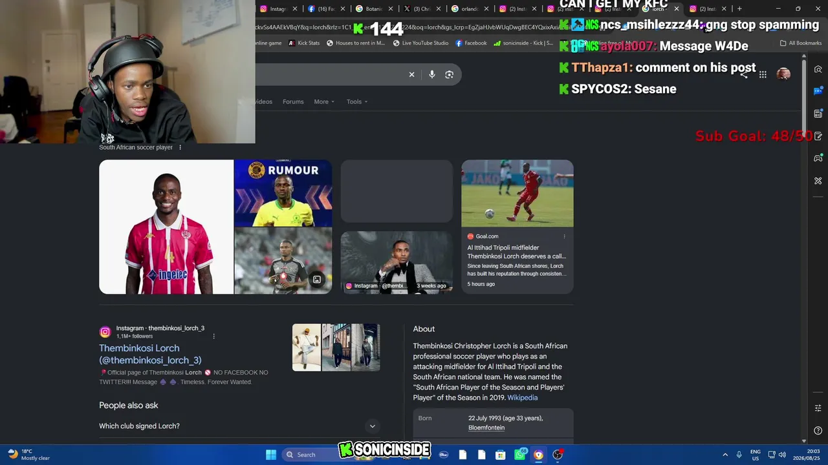This screenshot has height=465, width=828.
Task: Open the Bloemfontein birthplace link
Action: pyautogui.click(x=486, y=428)
